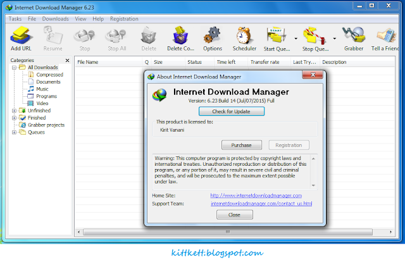405x262 pixels.
Task: Click the Delete Completed toolbar icon
Action: click(x=180, y=35)
